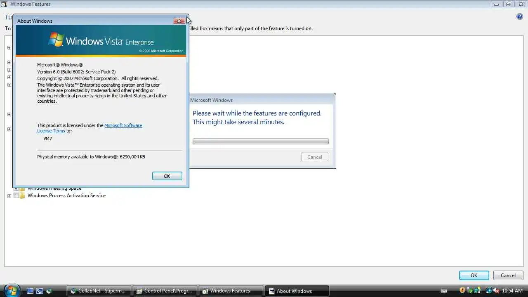528x297 pixels.
Task: Click OK in About Windows dialog
Action: point(167,176)
